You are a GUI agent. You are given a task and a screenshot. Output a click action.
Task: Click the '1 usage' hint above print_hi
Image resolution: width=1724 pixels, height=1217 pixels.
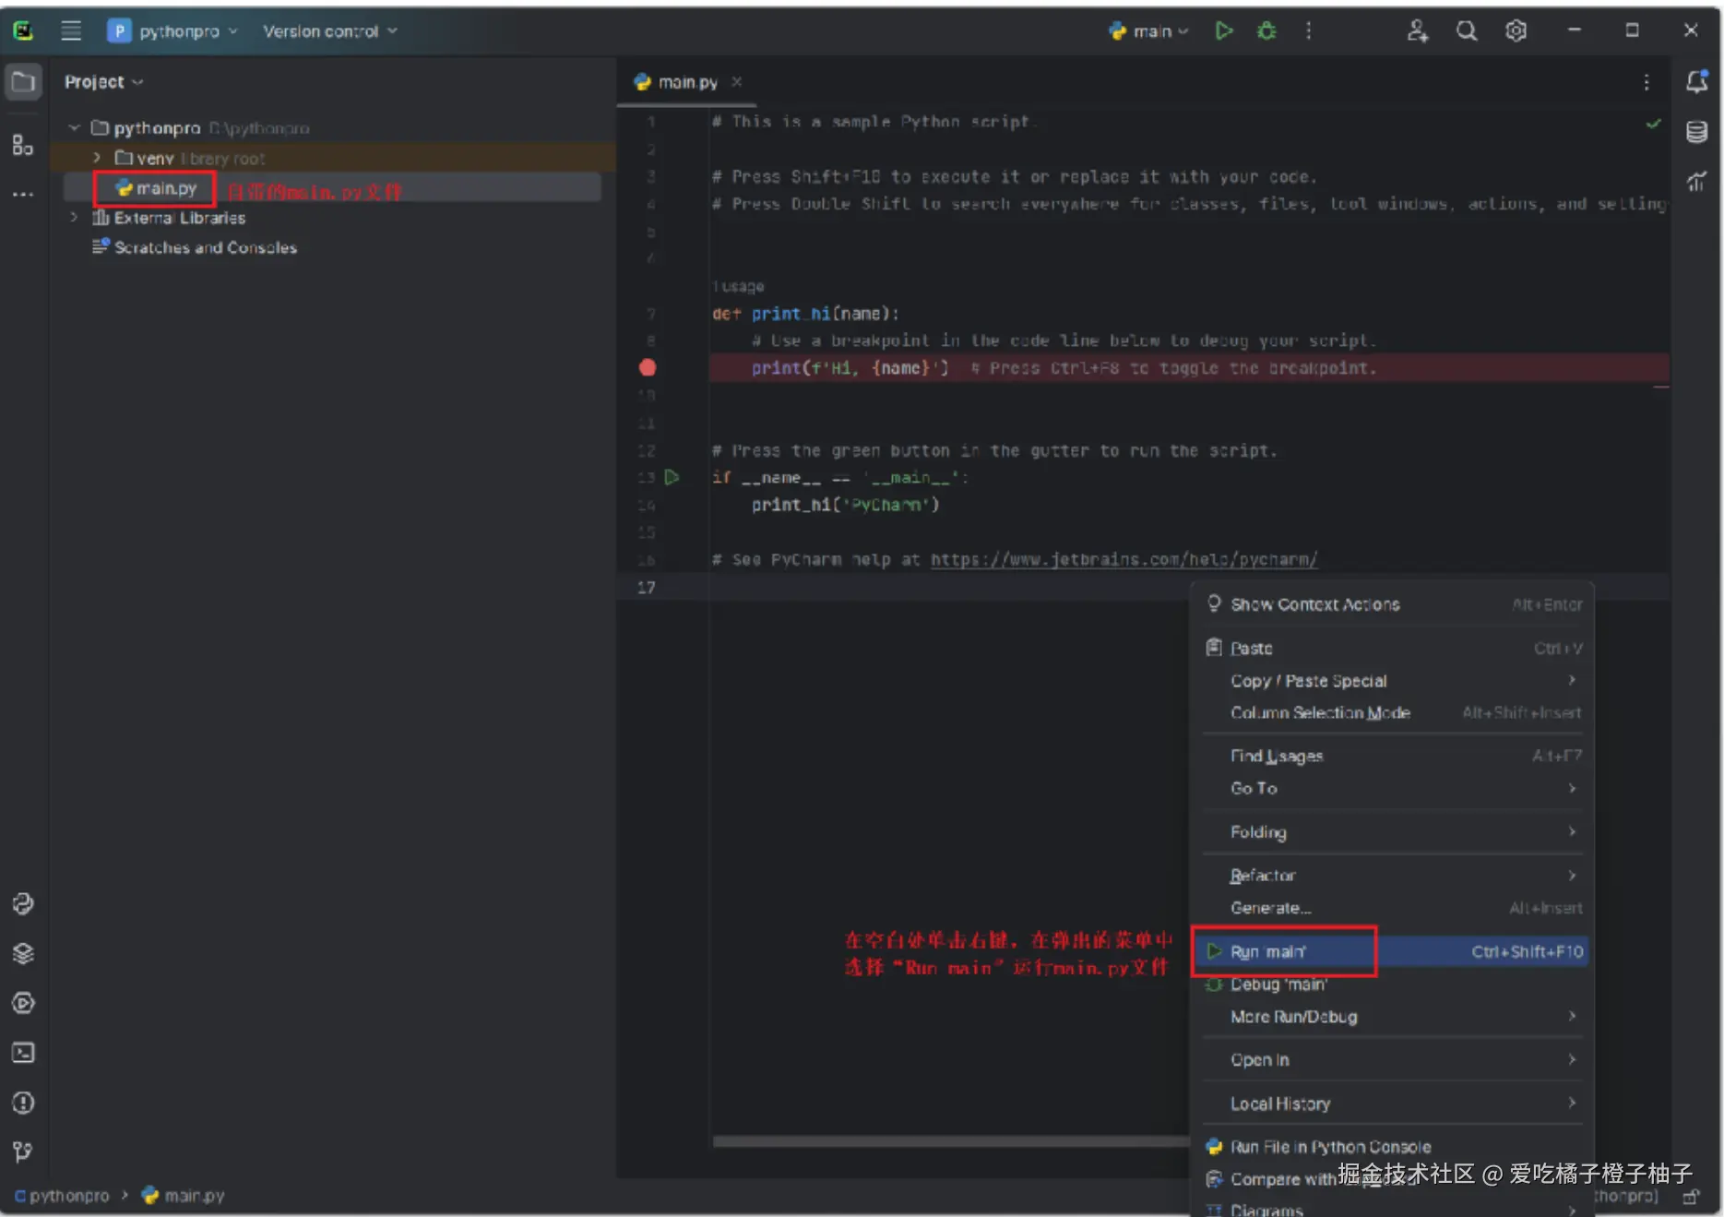pyautogui.click(x=738, y=286)
